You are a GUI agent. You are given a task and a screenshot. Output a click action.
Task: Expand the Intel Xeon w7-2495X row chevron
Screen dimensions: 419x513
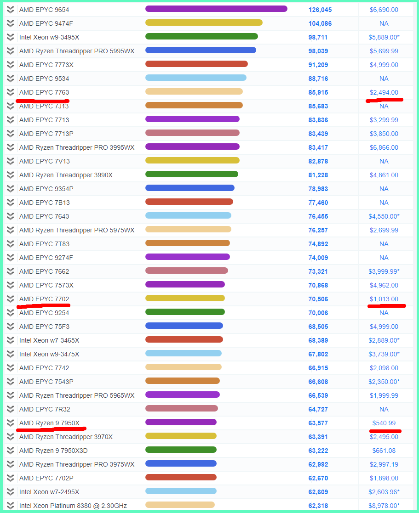tap(11, 492)
